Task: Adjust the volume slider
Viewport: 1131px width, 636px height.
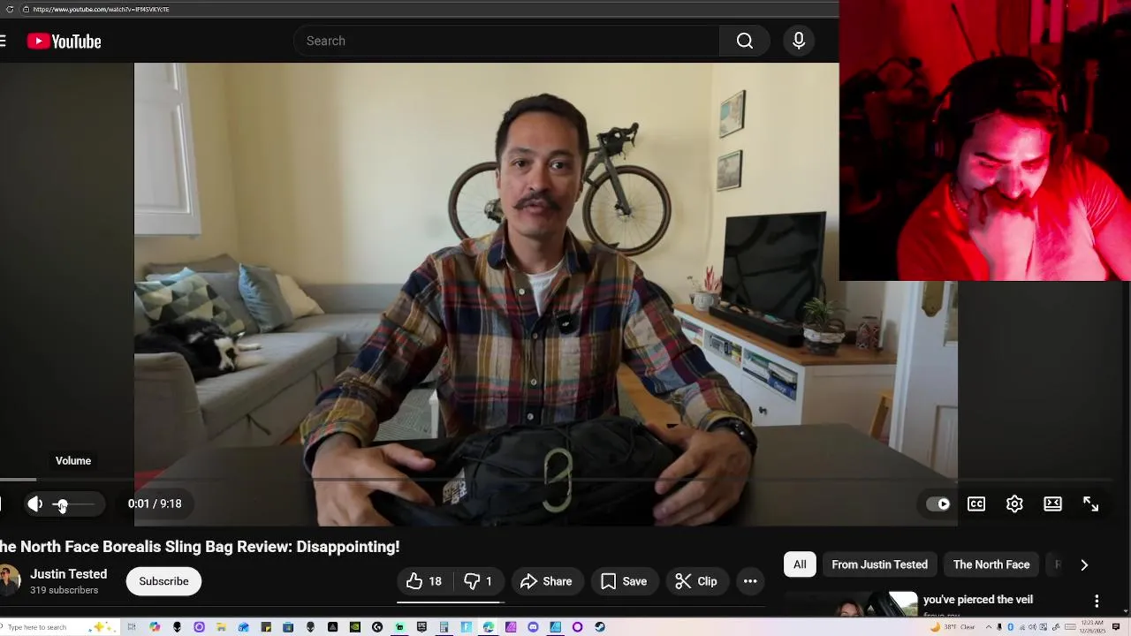Action: pyautogui.click(x=72, y=503)
